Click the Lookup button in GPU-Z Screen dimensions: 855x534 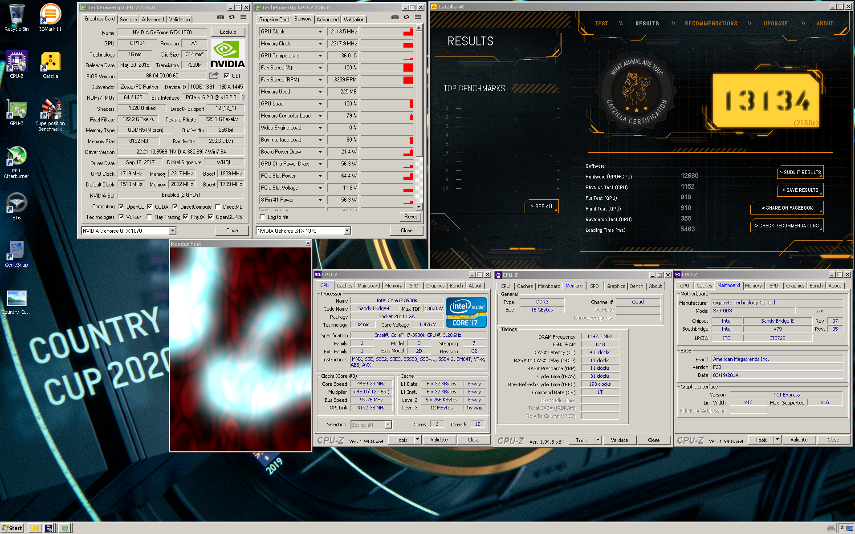click(228, 32)
